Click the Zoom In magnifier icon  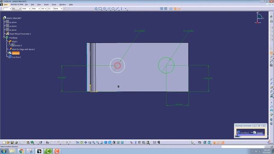tap(94, 142)
